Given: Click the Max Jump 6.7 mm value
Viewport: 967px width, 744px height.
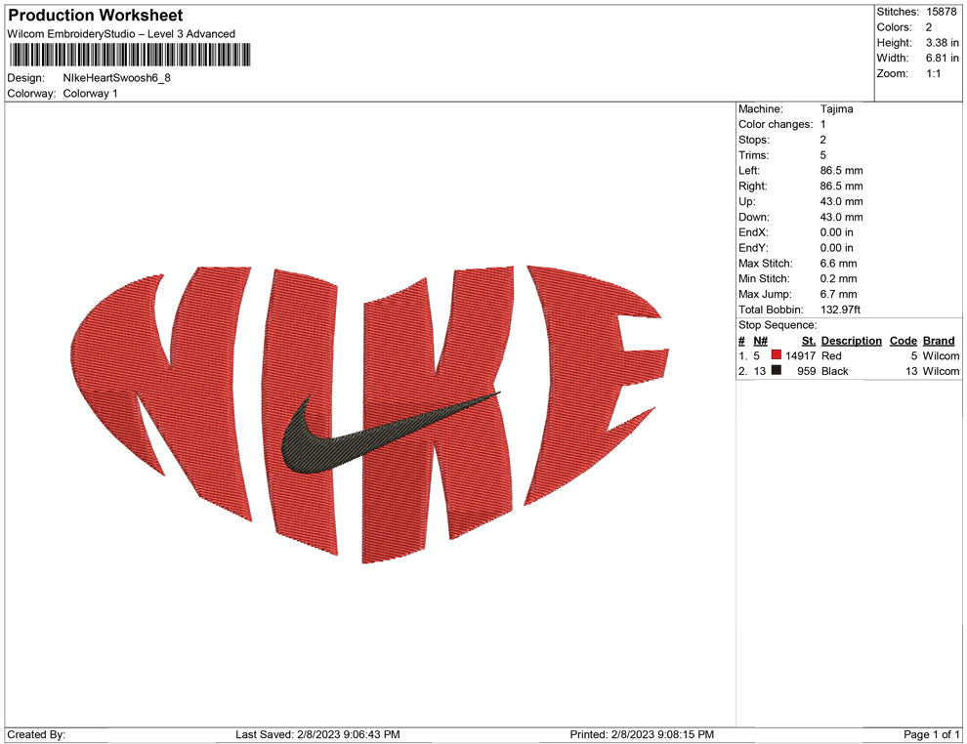Looking at the screenshot, I should 838,294.
